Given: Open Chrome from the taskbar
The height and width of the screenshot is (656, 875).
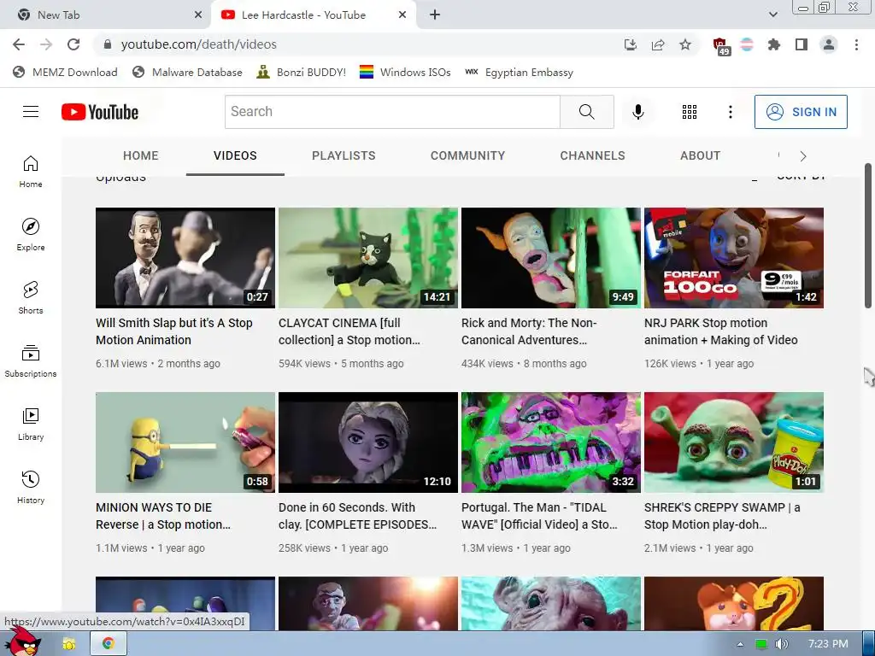Looking at the screenshot, I should (x=109, y=644).
